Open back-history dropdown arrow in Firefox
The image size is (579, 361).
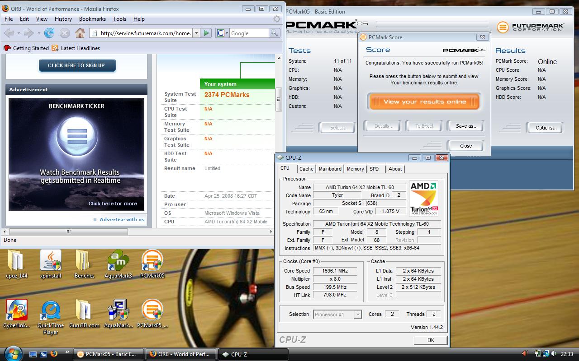pyautogui.click(x=18, y=33)
